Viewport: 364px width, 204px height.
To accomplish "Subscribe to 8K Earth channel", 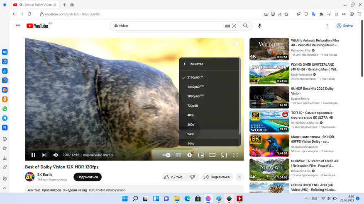I will click(88, 177).
